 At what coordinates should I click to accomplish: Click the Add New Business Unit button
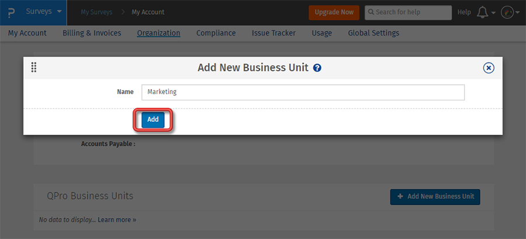tap(435, 196)
